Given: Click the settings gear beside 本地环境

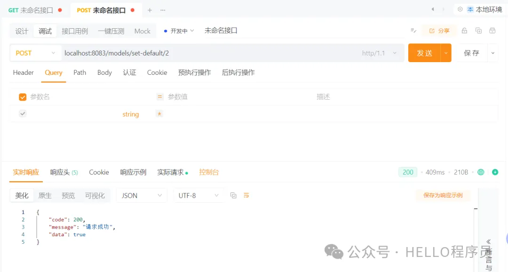Looking at the screenshot, I should coord(460,9).
